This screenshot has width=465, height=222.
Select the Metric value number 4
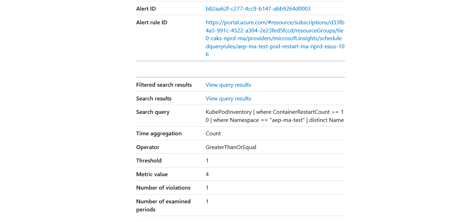coord(207,174)
